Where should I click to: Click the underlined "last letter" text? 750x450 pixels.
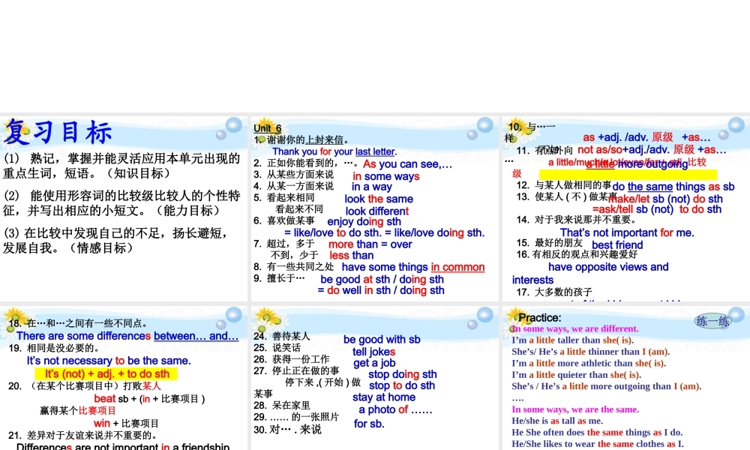375,152
